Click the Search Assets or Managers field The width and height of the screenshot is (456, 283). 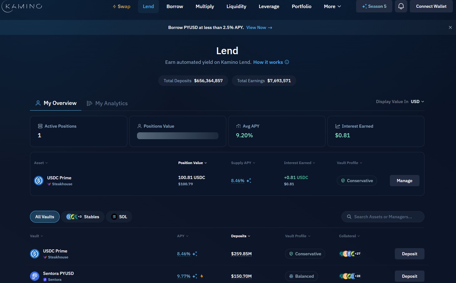pos(383,217)
